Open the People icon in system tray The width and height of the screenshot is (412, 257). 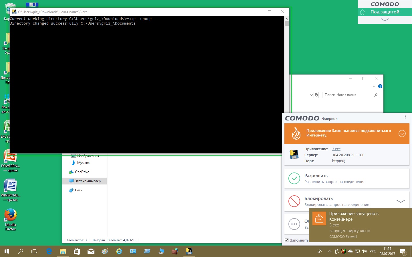coord(320,251)
